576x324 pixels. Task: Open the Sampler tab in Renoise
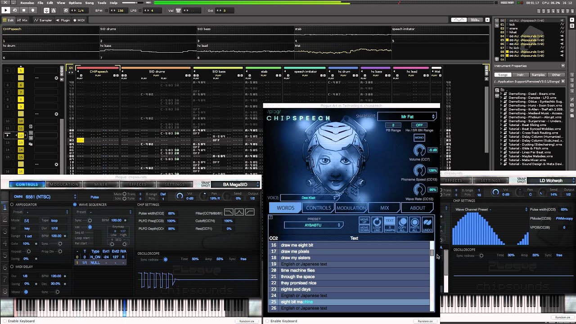pyautogui.click(x=44, y=20)
